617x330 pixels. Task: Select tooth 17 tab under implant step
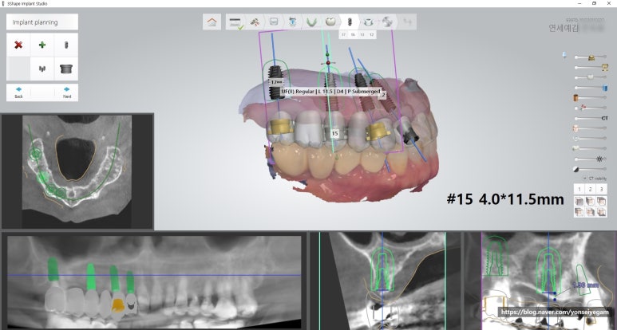pos(343,35)
